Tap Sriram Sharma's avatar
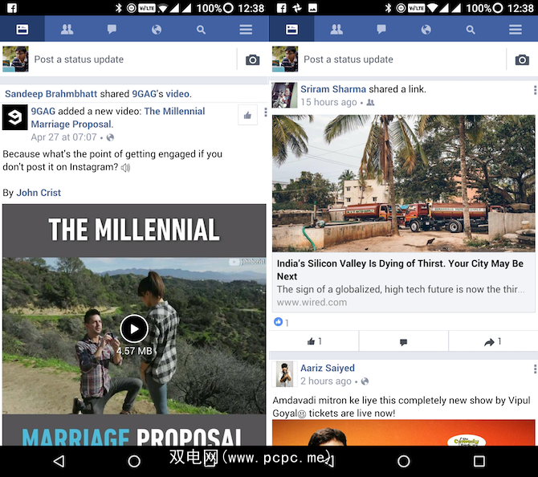 click(x=284, y=95)
